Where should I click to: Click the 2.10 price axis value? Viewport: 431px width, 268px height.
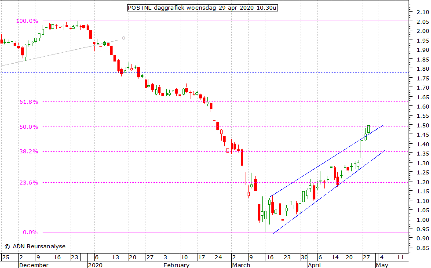pos(423,12)
